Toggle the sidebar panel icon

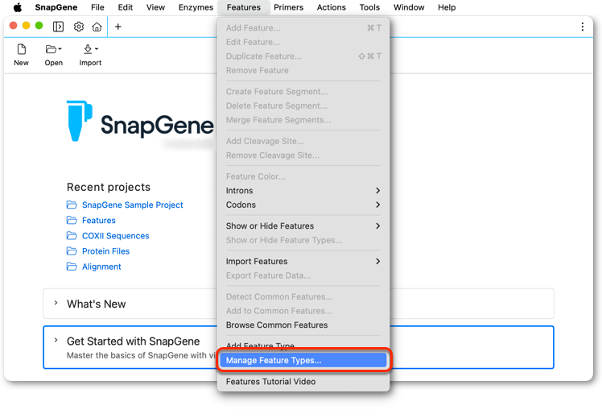(58, 27)
